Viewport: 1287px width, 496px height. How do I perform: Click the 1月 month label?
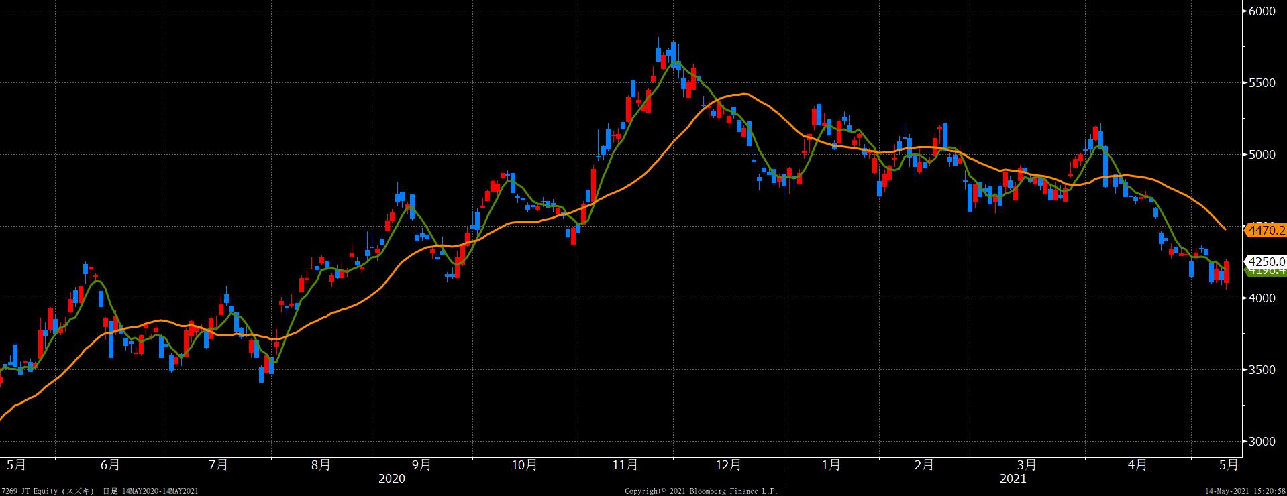[x=831, y=464]
